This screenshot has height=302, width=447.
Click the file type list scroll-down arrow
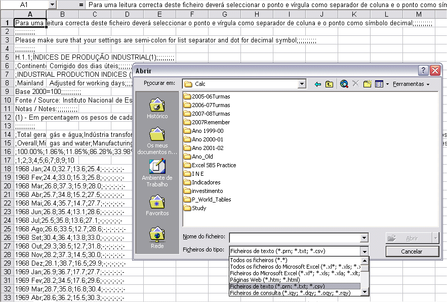[x=364, y=292]
